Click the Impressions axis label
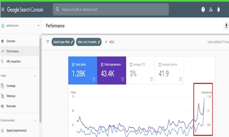Image resolution: width=229 pixels, height=137 pixels. (207, 92)
